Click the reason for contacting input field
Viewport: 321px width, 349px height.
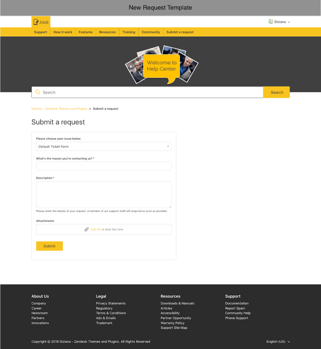coord(104,166)
